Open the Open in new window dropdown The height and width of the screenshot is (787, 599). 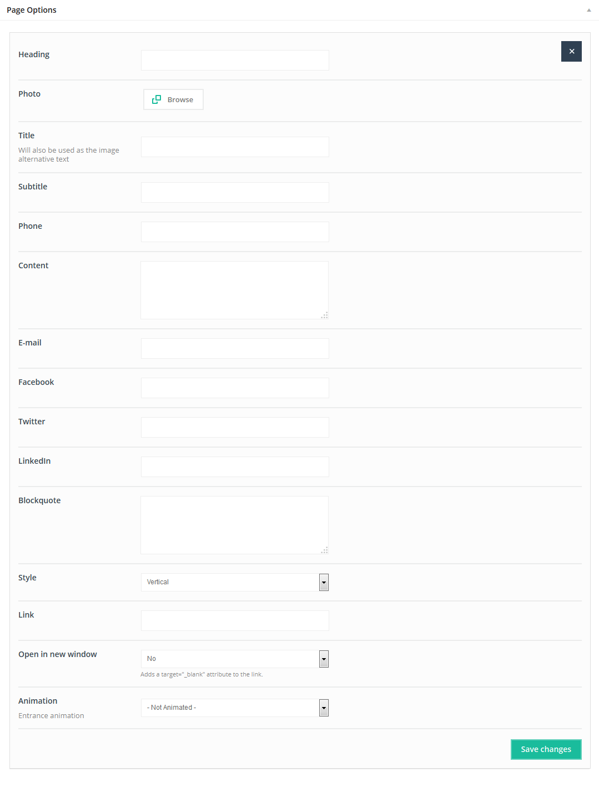(x=235, y=659)
